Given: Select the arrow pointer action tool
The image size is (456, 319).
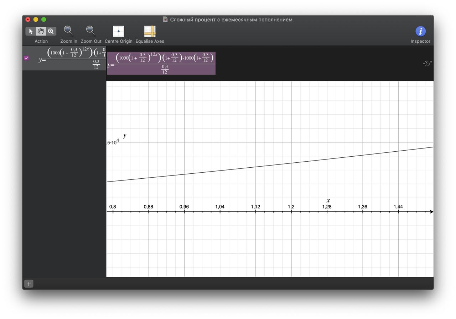Looking at the screenshot, I should coord(31,31).
